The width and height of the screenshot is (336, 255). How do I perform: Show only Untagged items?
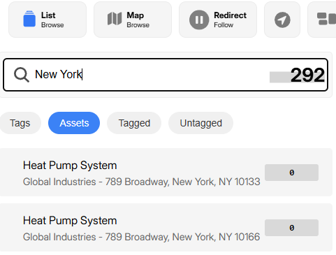(x=200, y=123)
